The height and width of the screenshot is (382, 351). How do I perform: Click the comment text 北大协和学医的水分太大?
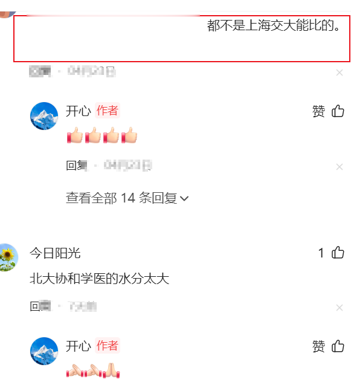click(100, 279)
